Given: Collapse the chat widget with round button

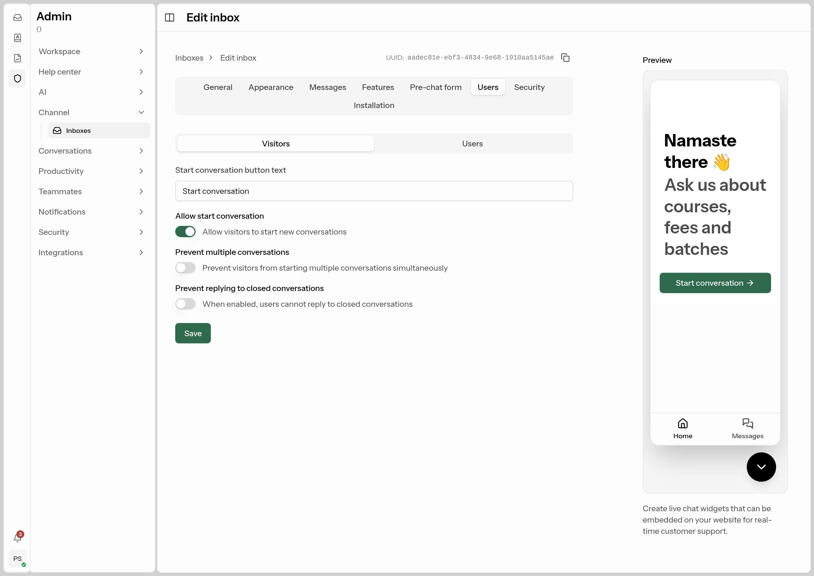Looking at the screenshot, I should click(761, 467).
